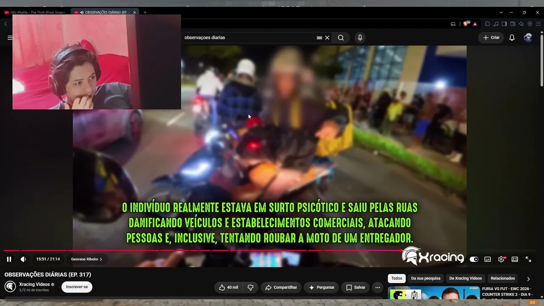The height and width of the screenshot is (306, 544).
Task: Go back with the browser back arrow
Action: pyautogui.click(x=6, y=24)
